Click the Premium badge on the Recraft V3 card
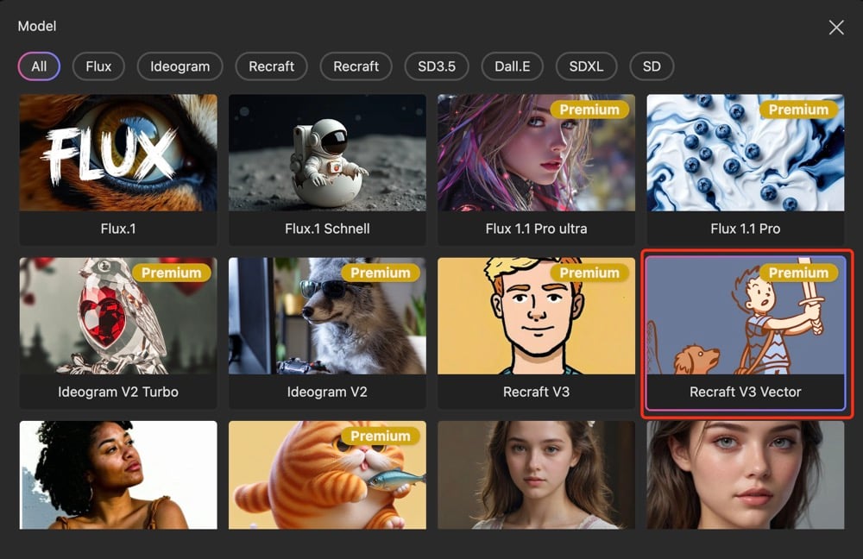This screenshot has height=559, width=863. [589, 273]
